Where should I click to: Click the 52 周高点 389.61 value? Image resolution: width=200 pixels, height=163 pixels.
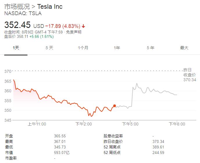[158, 147]
